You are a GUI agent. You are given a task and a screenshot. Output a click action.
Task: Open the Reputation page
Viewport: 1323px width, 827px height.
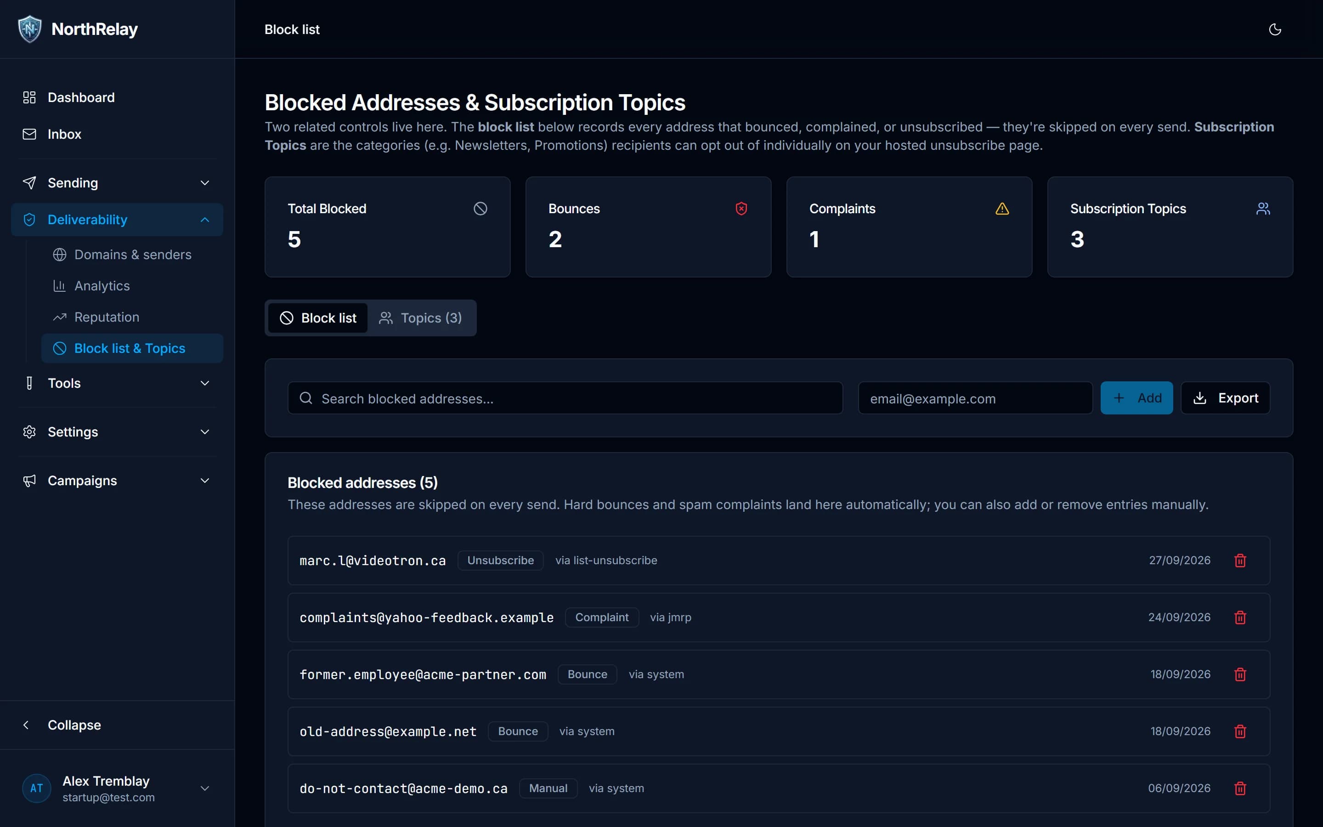132,317
